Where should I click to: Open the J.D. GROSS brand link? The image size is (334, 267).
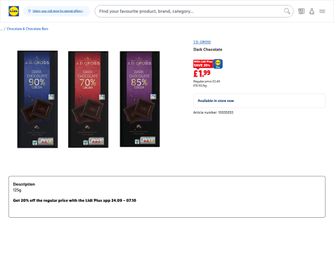202,42
